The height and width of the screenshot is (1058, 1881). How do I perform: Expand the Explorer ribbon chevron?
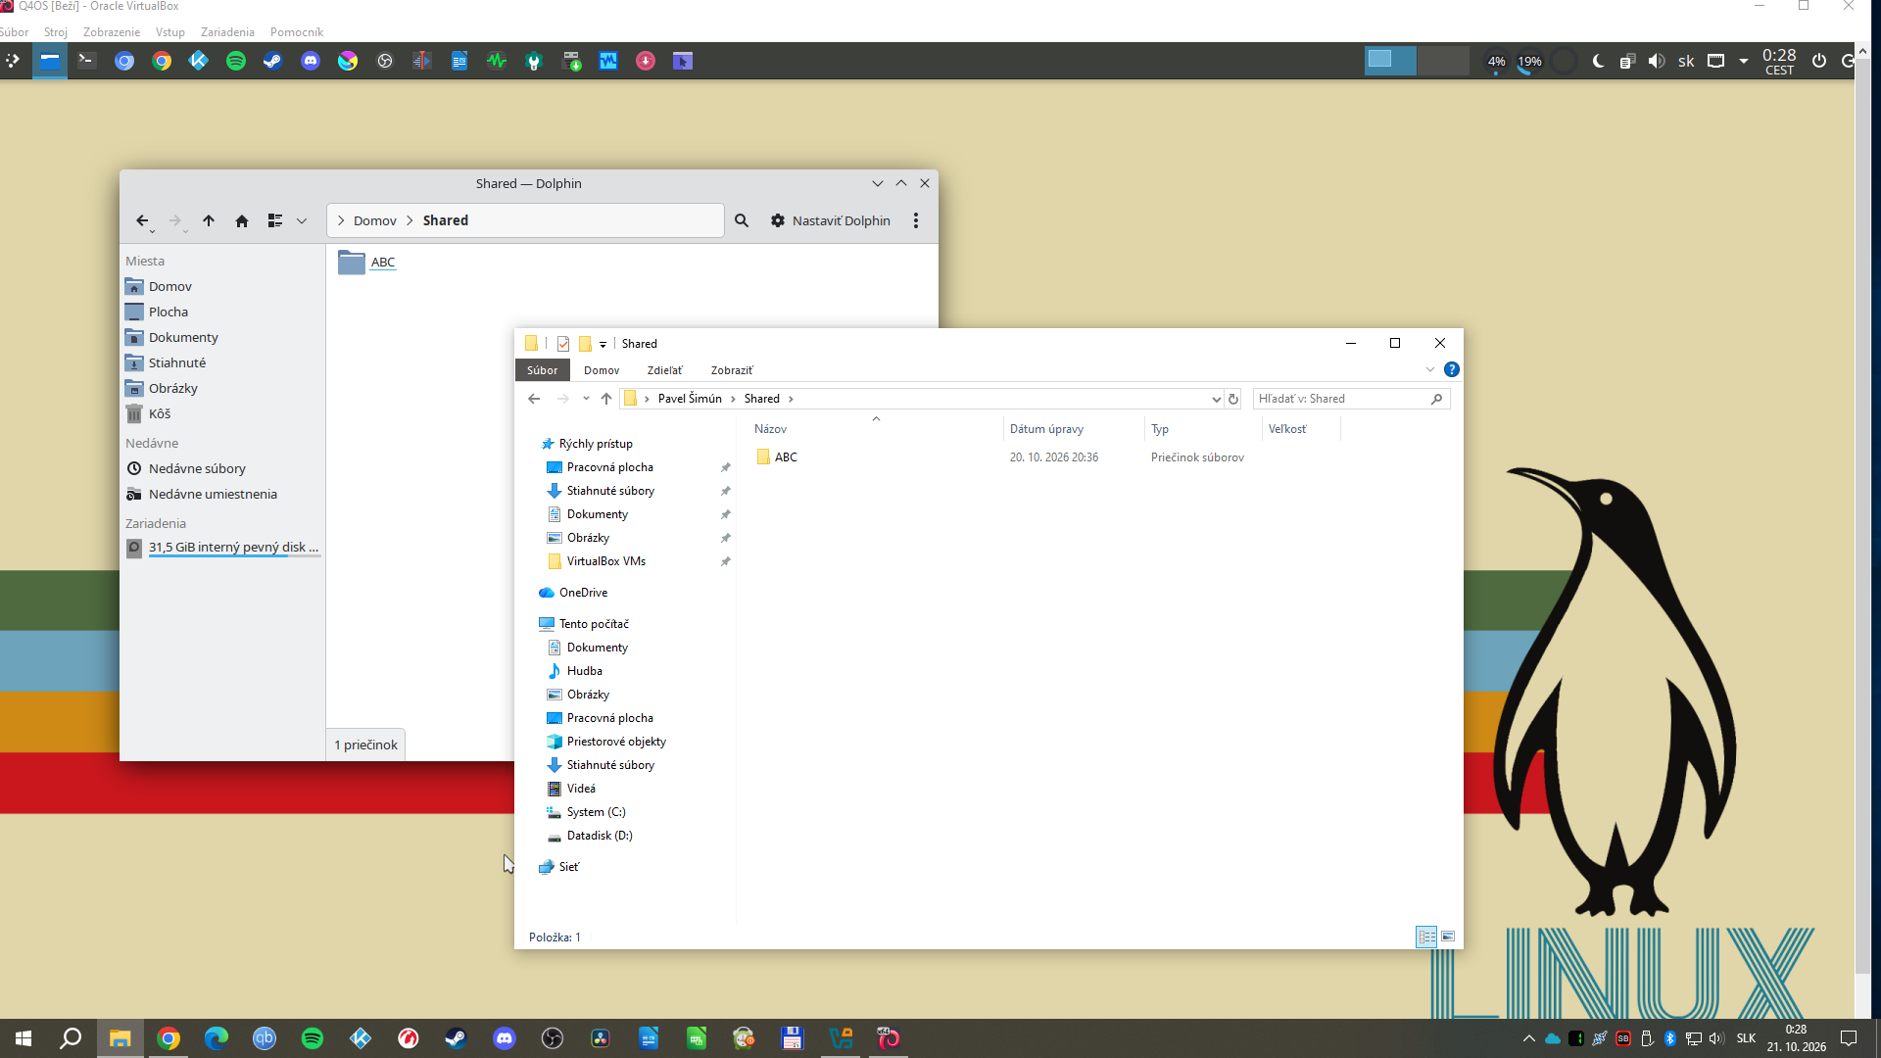(x=1430, y=370)
